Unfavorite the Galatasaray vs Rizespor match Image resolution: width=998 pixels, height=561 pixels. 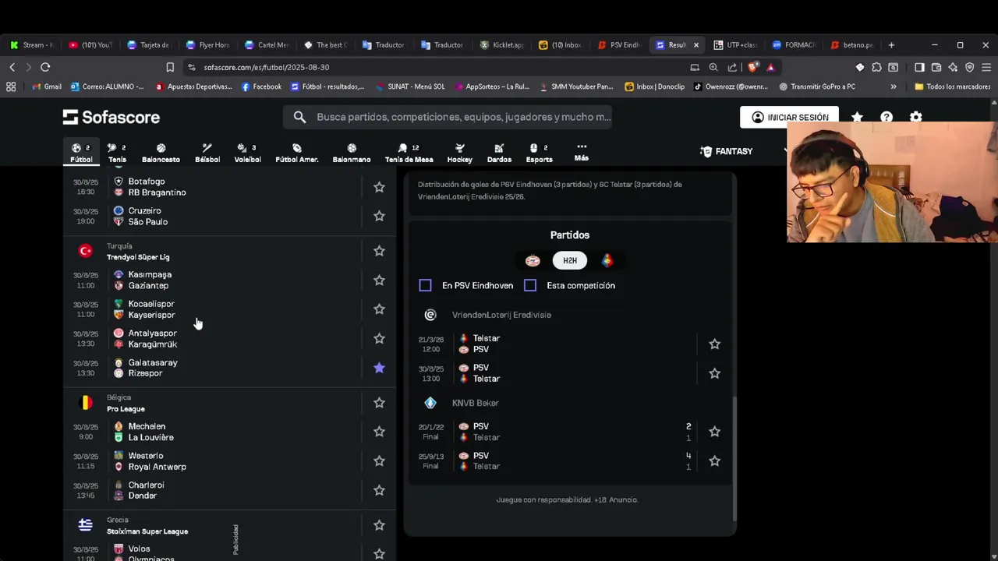tap(379, 368)
